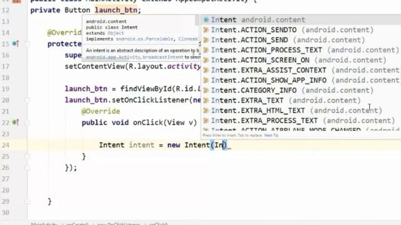401x225 pixels.
Task: Toggle the fold end marker on line 25
Action: tap(28, 156)
